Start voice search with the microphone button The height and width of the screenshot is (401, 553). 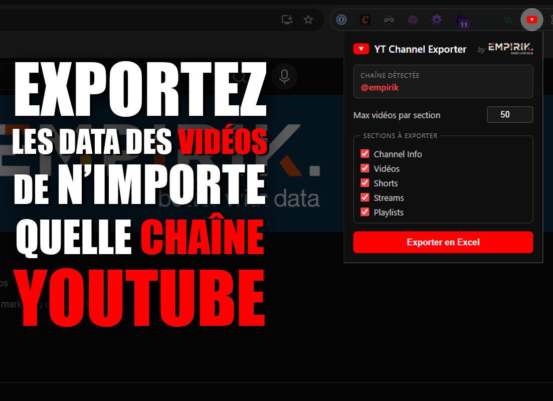coord(284,77)
